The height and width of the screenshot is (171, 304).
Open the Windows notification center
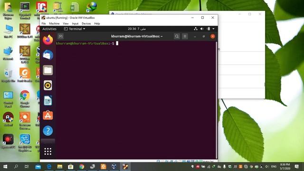point(296,167)
